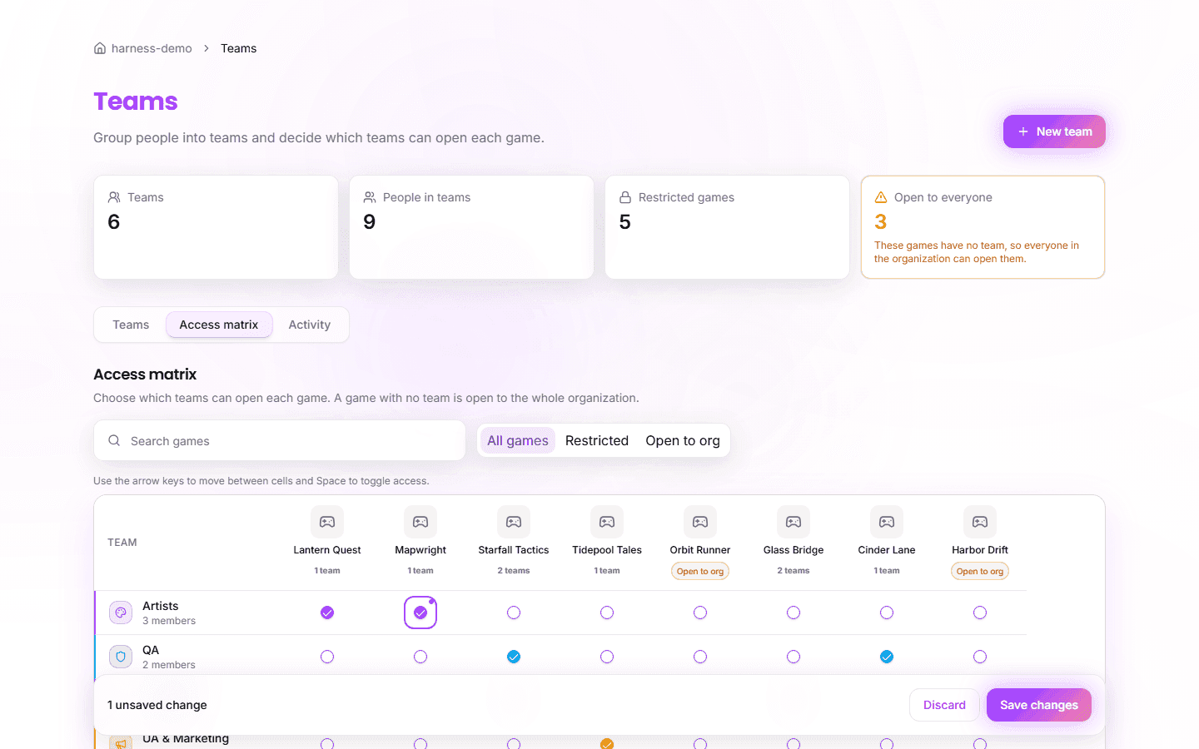1199x749 pixels.
Task: Show only Open to org games
Action: (683, 440)
